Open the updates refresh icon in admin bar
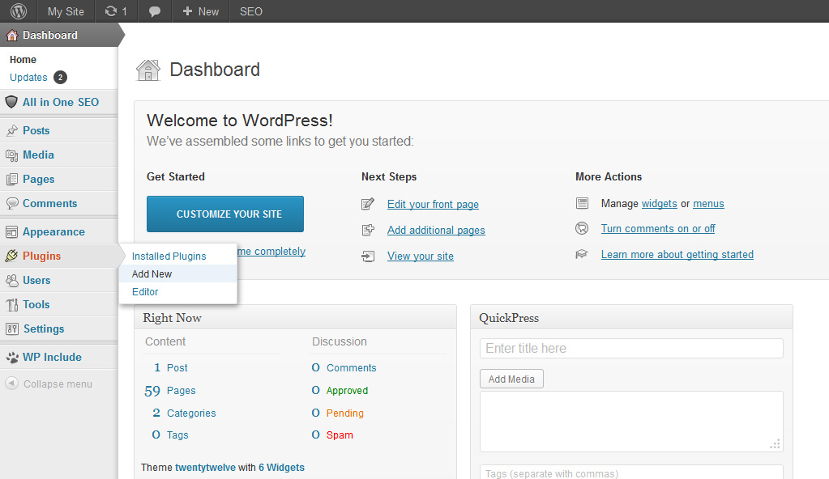Viewport: 829px width, 479px height. (x=111, y=11)
